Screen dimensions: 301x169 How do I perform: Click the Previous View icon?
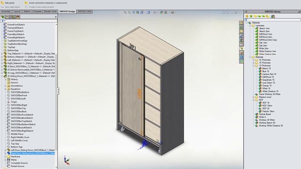134,13
